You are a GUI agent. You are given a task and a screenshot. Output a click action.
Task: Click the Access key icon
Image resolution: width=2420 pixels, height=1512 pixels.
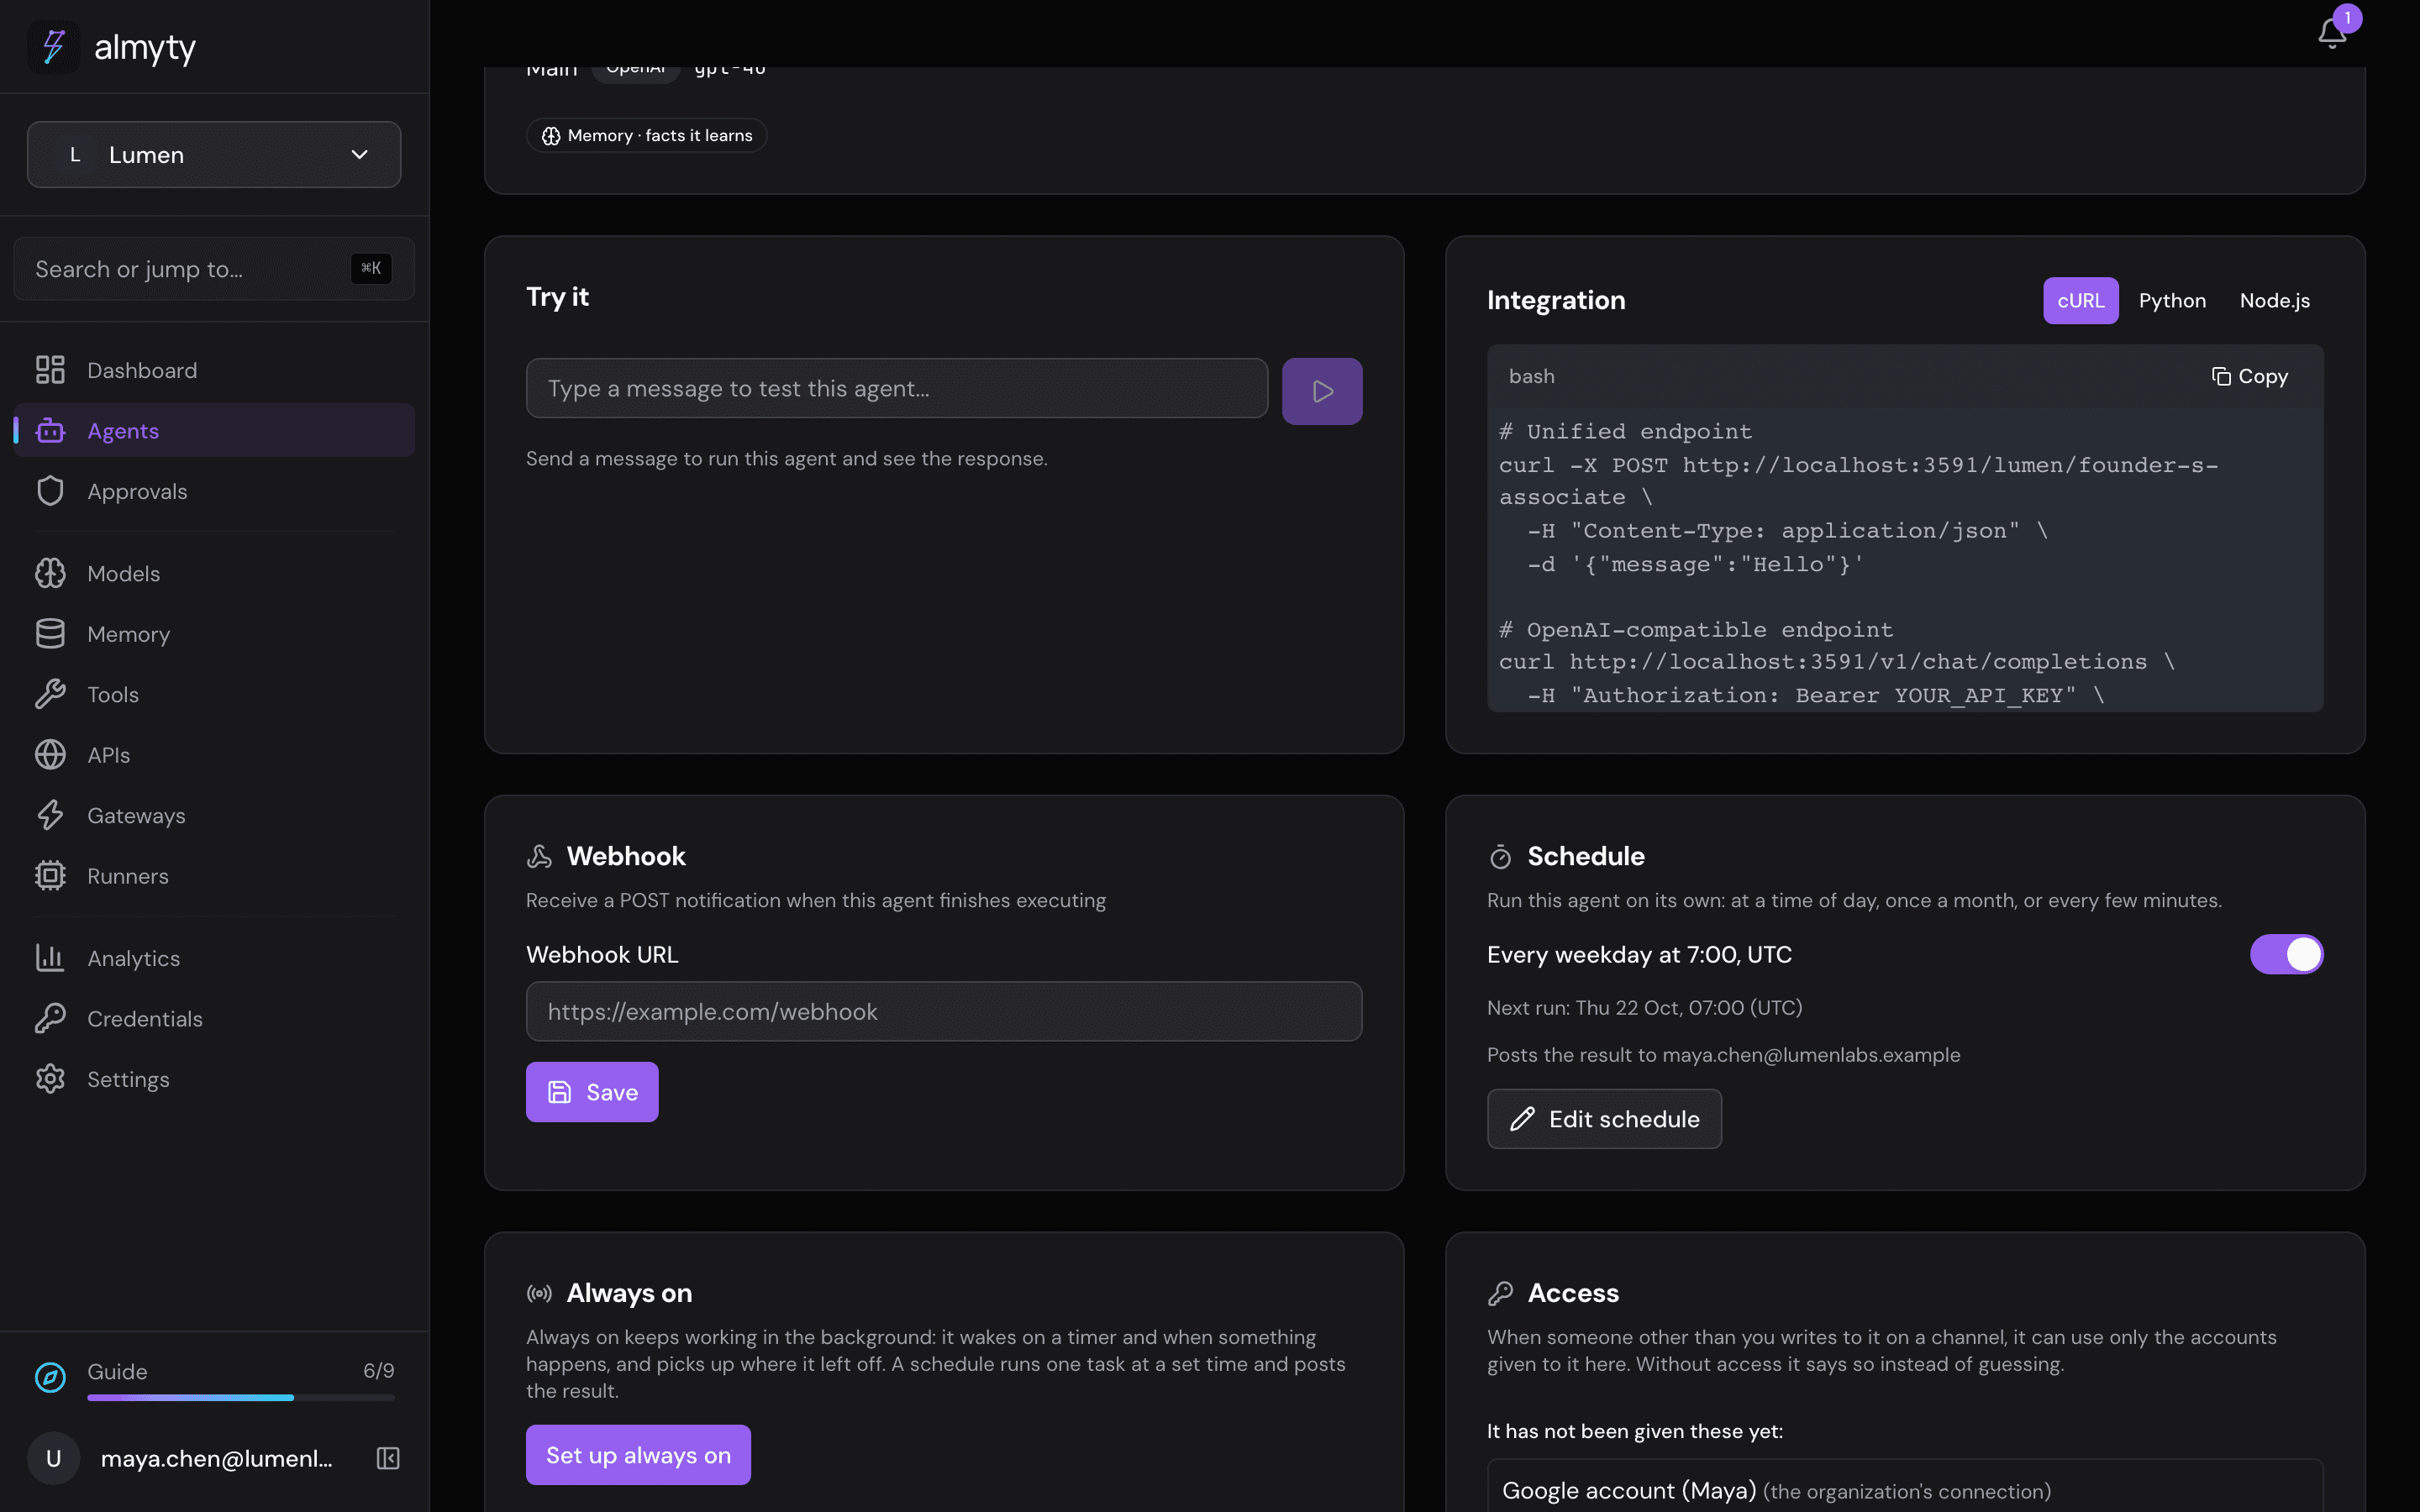click(1500, 1293)
